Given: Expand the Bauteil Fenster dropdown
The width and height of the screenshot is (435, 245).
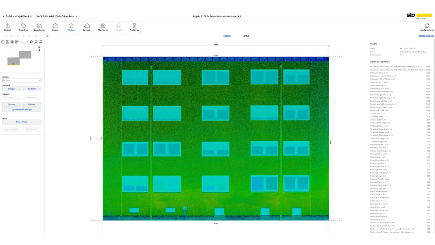Looking at the screenshot, I should 22,80.
